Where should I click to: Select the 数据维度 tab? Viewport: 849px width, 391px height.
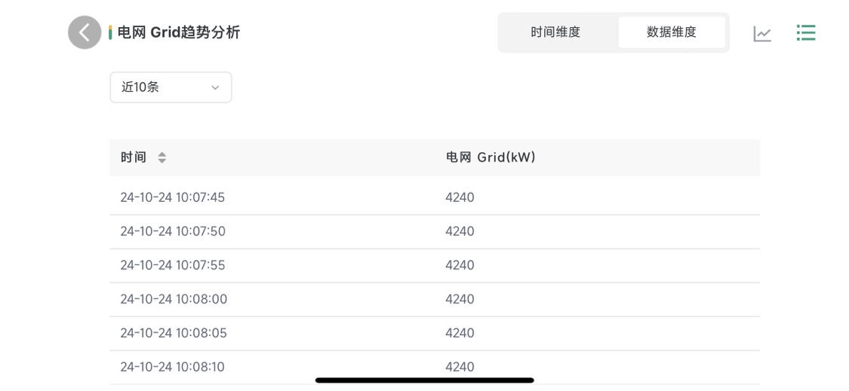[x=671, y=32]
